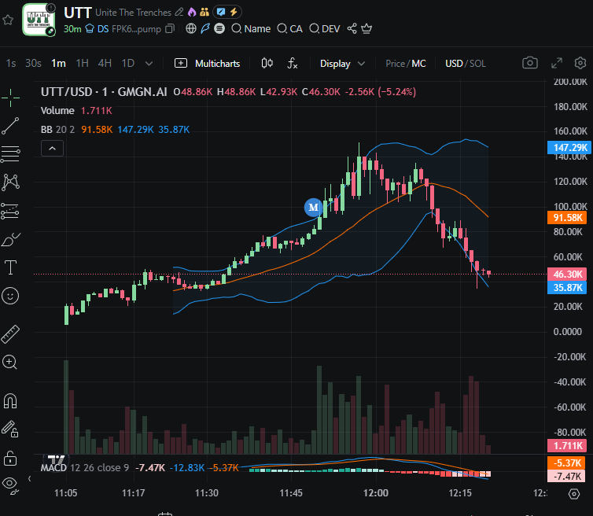Set the chart currency to USD
The height and width of the screenshot is (516, 593).
click(454, 64)
